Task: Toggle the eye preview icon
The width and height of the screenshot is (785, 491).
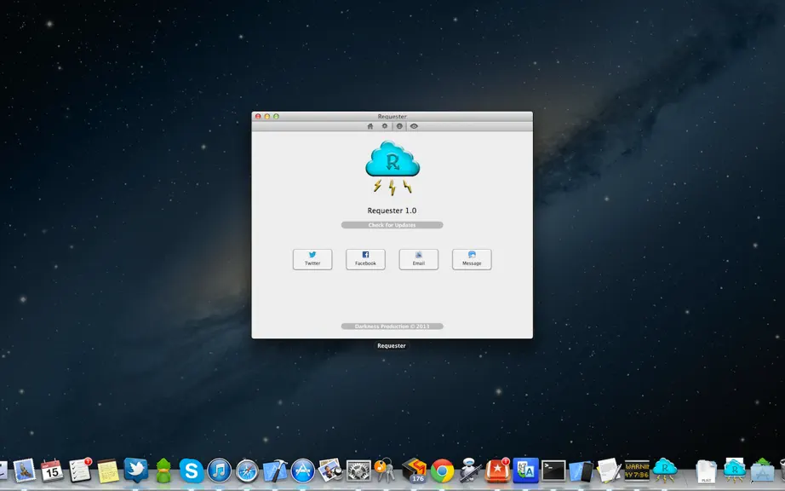Action: 414,126
